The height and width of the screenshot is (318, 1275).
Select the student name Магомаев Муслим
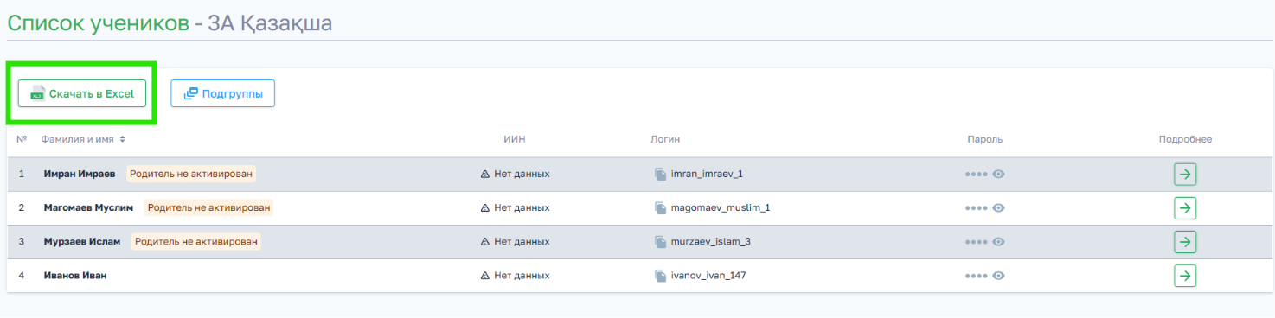tap(89, 207)
